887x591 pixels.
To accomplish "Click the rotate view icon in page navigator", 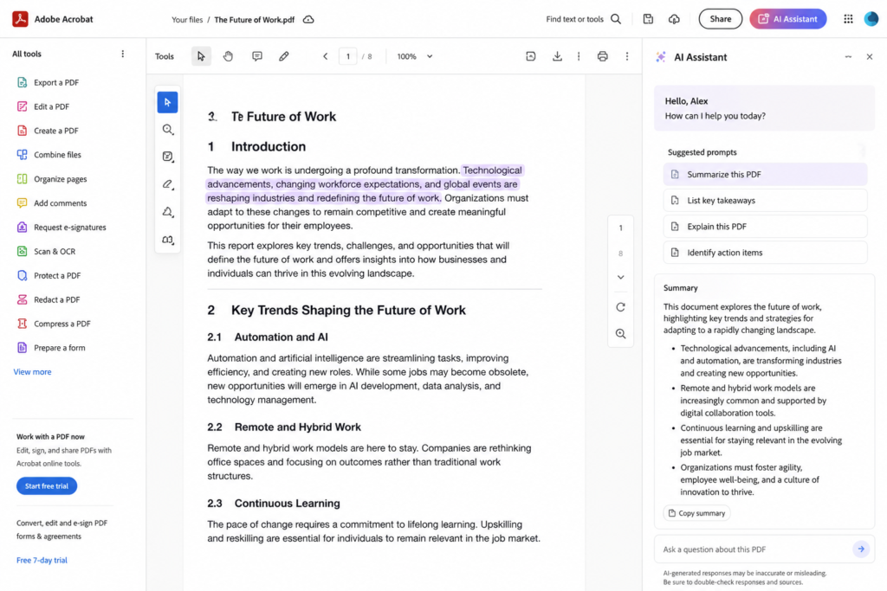I will click(620, 307).
